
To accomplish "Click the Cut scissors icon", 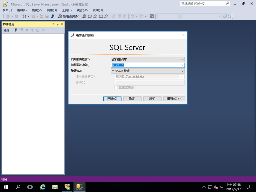I will tap(114, 16).
